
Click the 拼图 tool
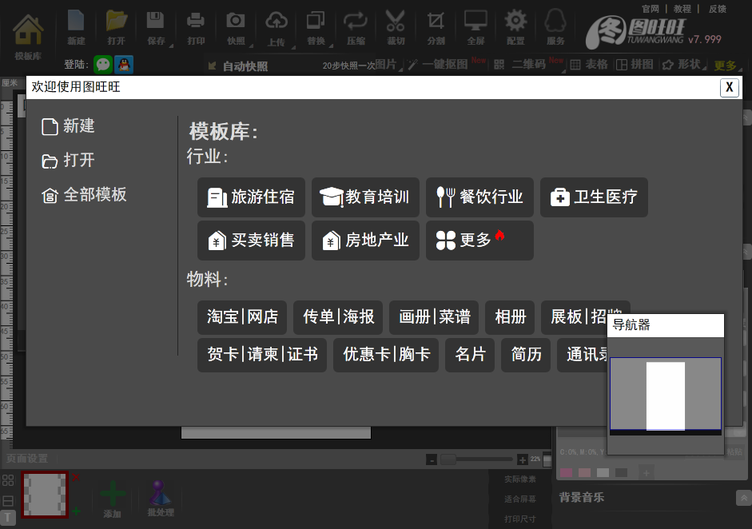635,64
